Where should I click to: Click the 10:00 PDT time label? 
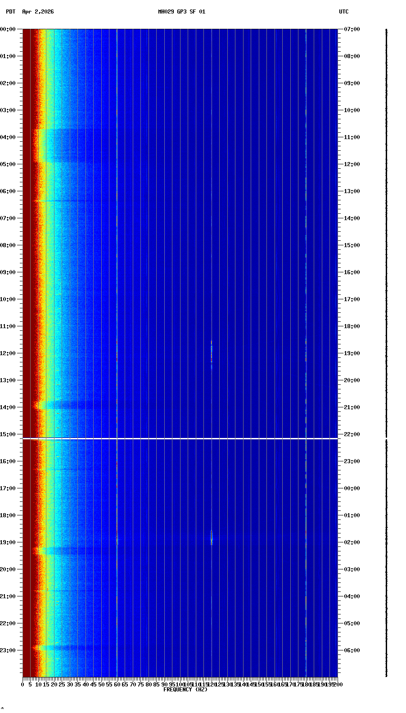click(8, 299)
